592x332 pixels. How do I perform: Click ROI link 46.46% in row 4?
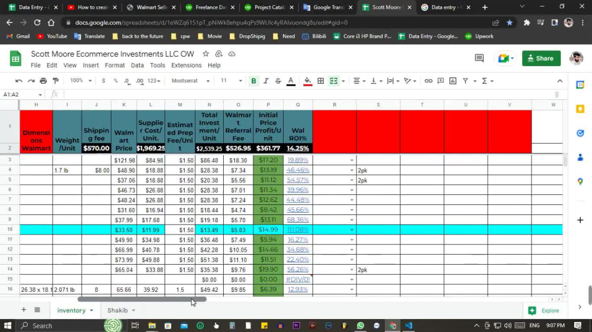[298, 170]
